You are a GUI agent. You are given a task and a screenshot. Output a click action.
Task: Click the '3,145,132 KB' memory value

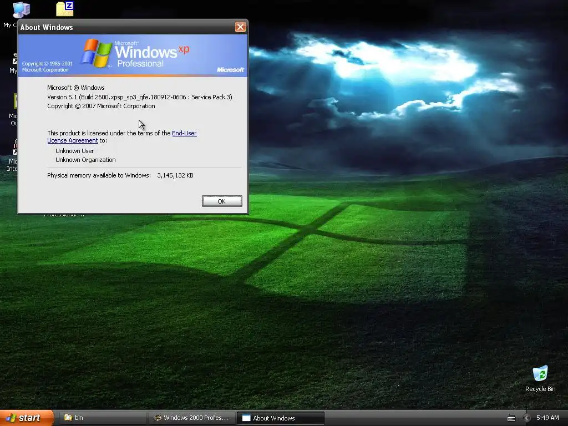pyautogui.click(x=175, y=175)
